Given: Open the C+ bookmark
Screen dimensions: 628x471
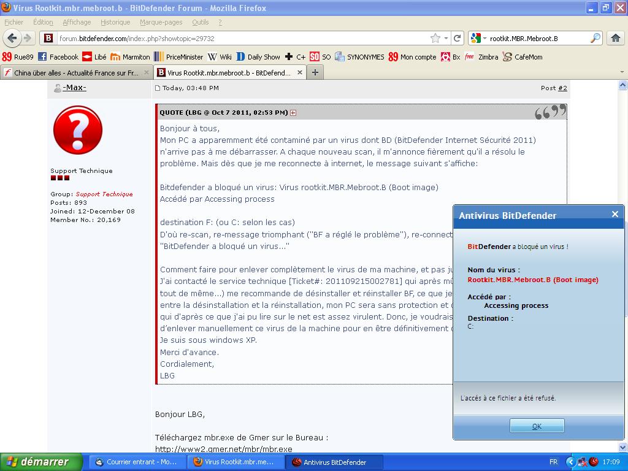Looking at the screenshot, I should pos(295,57).
